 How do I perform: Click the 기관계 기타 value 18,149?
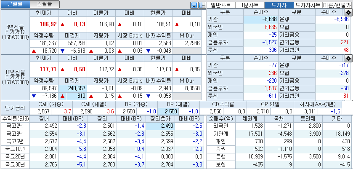[342, 134]
